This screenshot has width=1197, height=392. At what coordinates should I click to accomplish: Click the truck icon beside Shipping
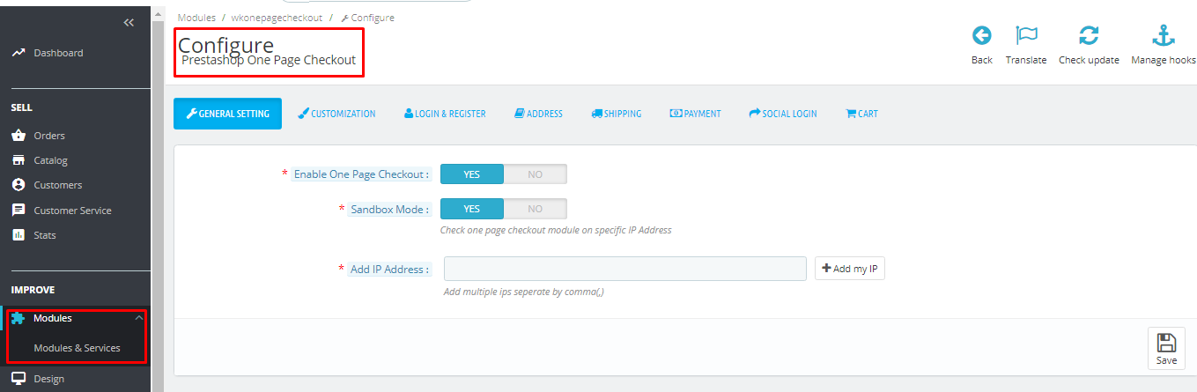pyautogui.click(x=596, y=114)
